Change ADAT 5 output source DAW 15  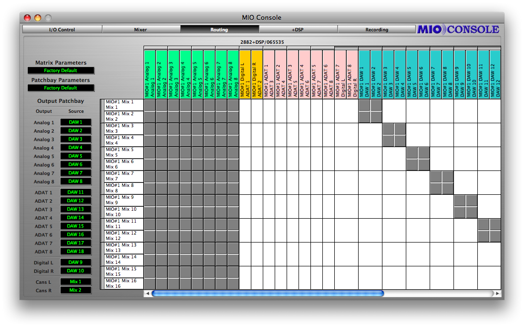tap(76, 226)
